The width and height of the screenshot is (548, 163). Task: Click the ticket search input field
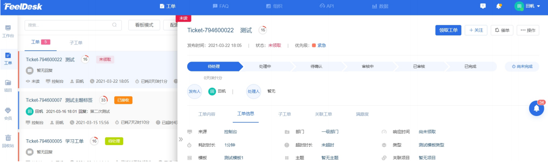click(x=73, y=25)
